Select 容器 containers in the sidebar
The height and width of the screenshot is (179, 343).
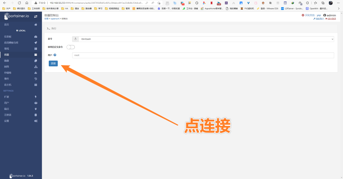(x=7, y=55)
